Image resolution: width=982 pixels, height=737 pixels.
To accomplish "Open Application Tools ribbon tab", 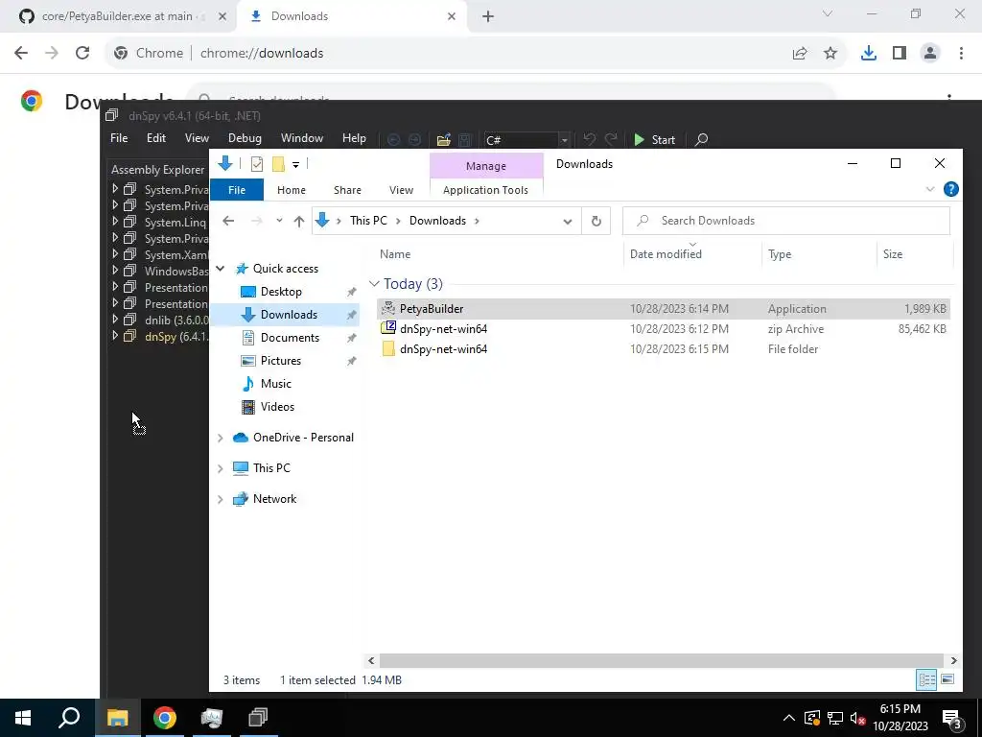I will (x=485, y=190).
